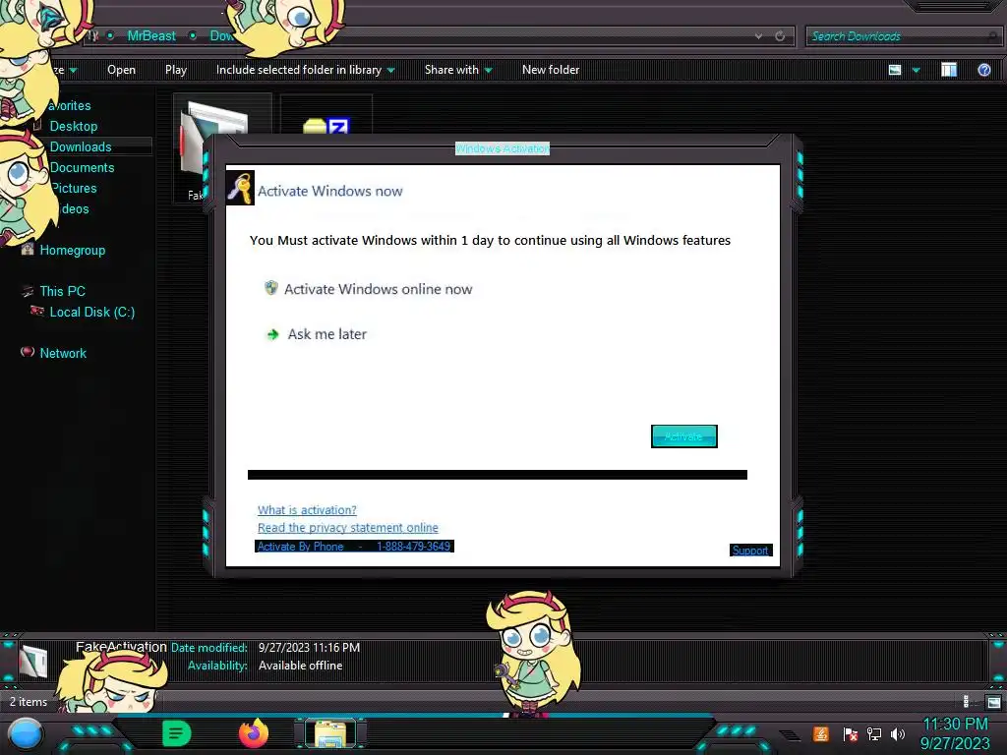1007x755 pixels.
Task: Click the Open command in Explorer toolbar
Action: [121, 70]
